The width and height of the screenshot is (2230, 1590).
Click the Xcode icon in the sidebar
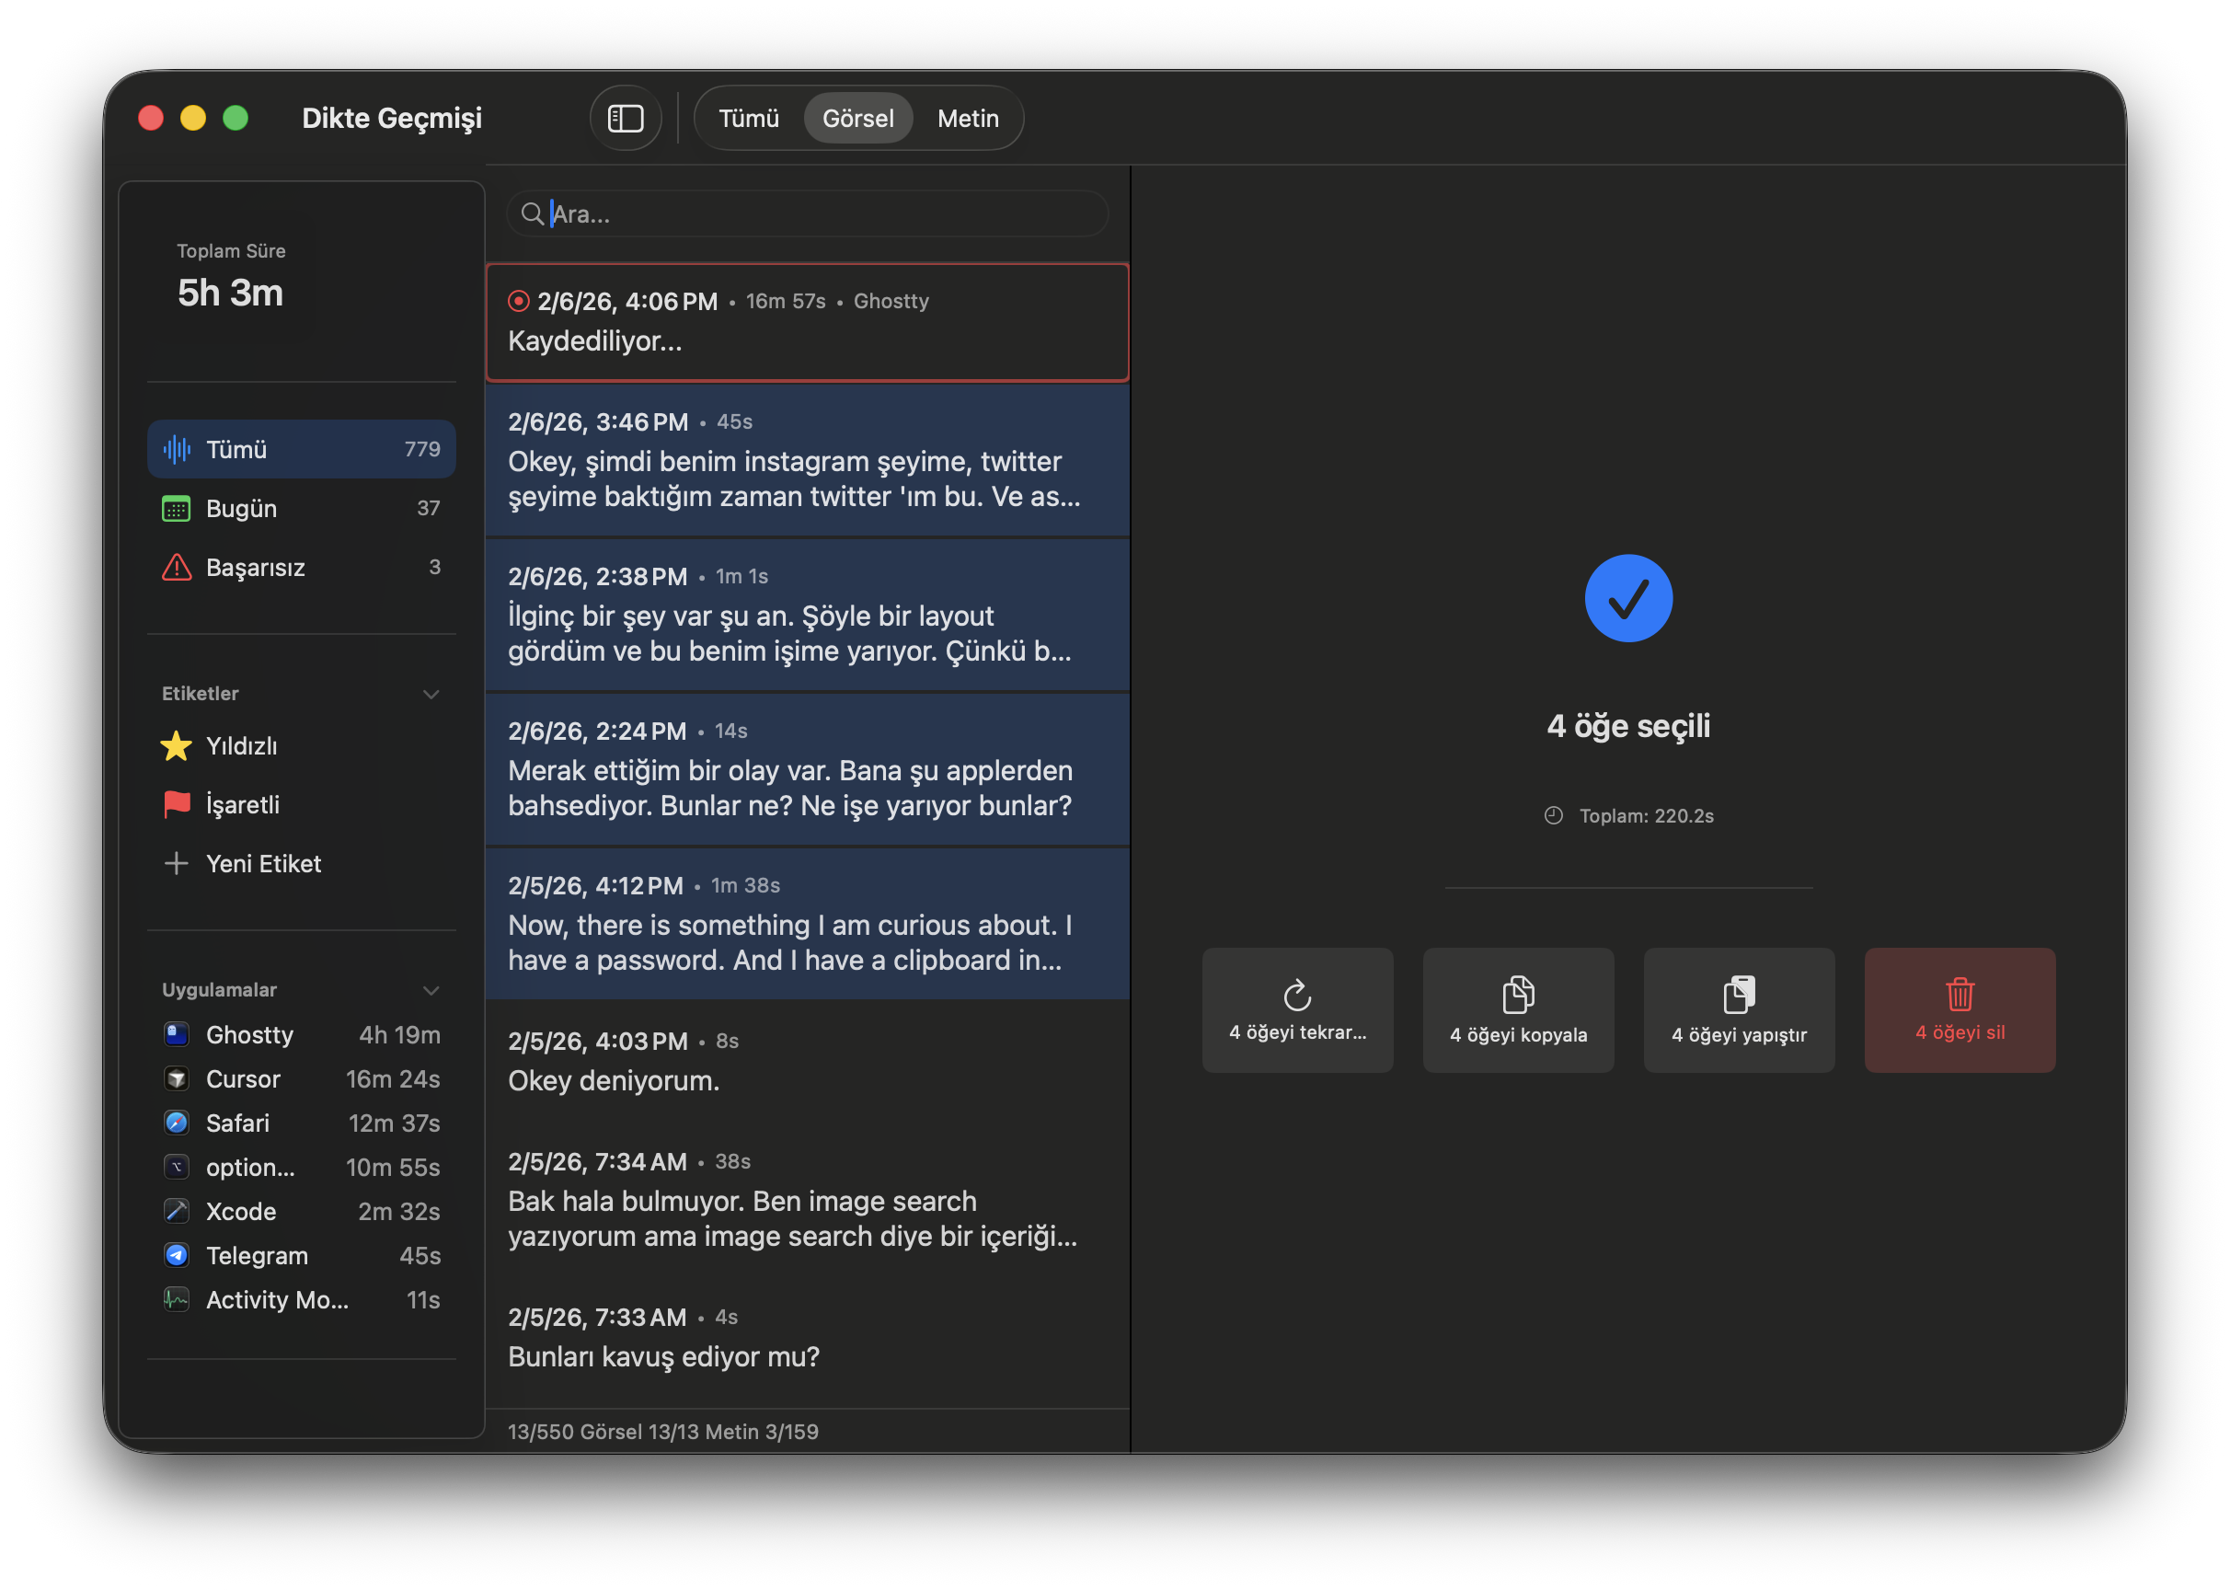pos(177,1211)
